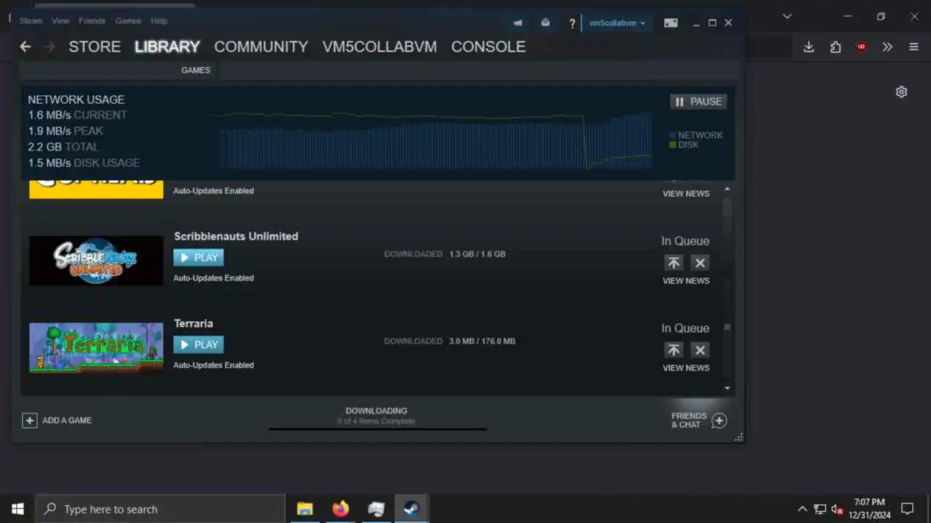Open the Friends menu
The width and height of the screenshot is (931, 523).
[x=92, y=21]
